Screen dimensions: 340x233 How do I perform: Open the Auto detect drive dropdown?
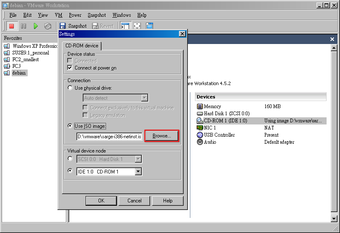coord(144,98)
